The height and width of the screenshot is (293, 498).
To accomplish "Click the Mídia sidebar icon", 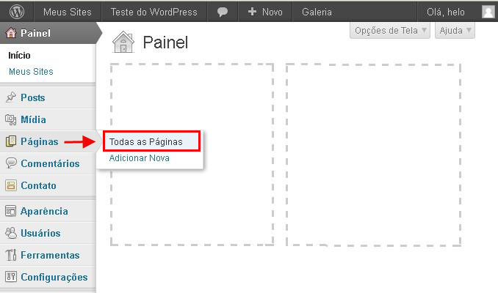I will point(11,119).
